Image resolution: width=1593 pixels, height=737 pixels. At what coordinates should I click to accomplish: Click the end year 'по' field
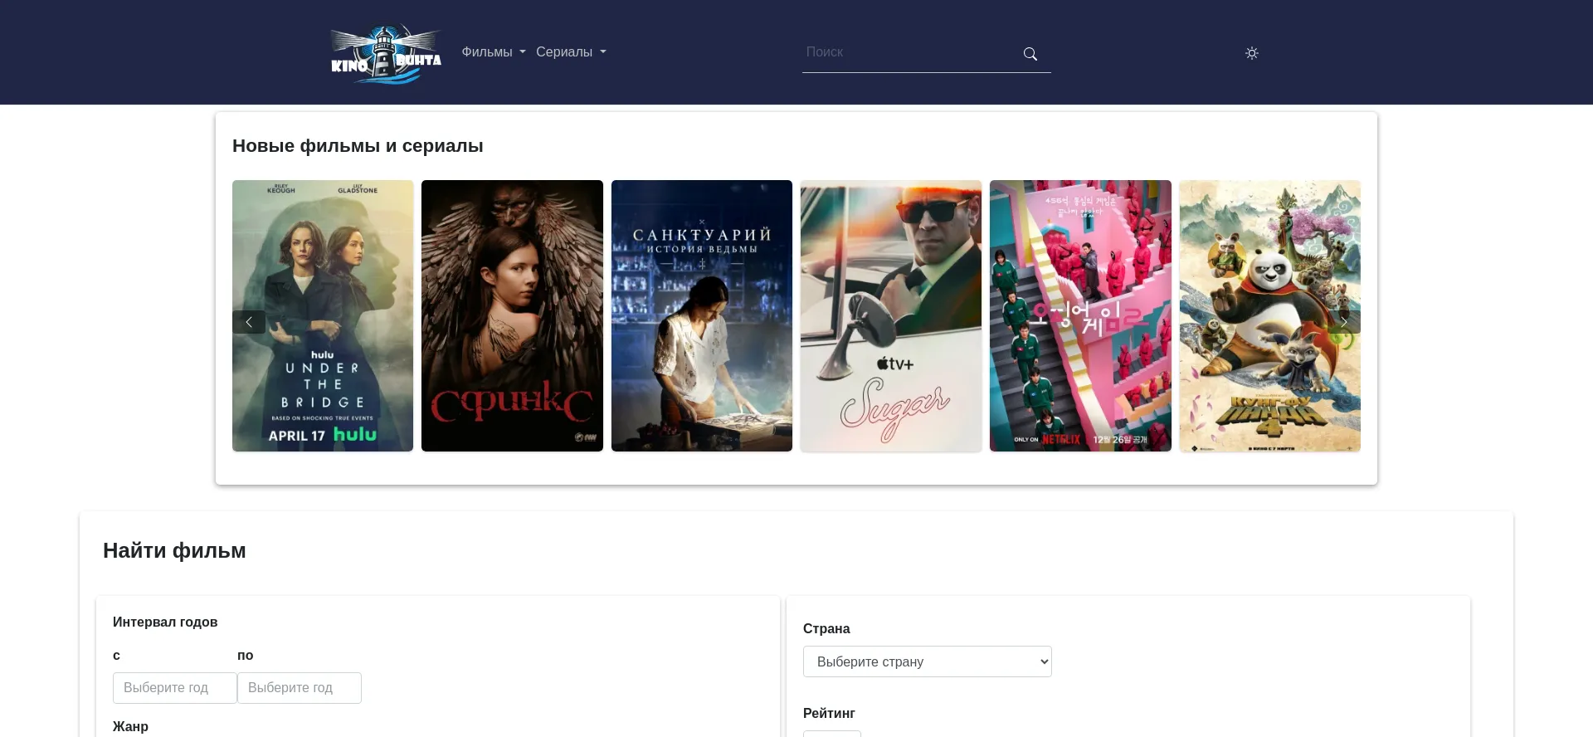[x=300, y=688]
